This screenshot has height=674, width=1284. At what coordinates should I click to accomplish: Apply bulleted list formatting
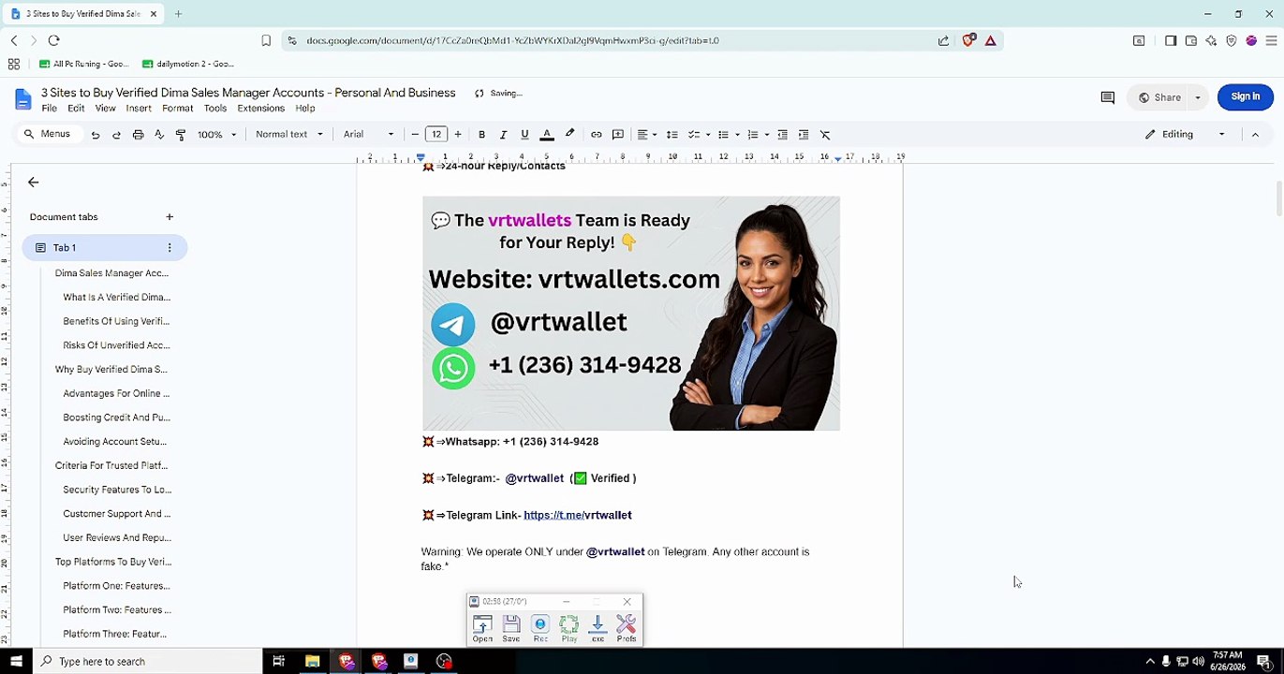point(723,135)
